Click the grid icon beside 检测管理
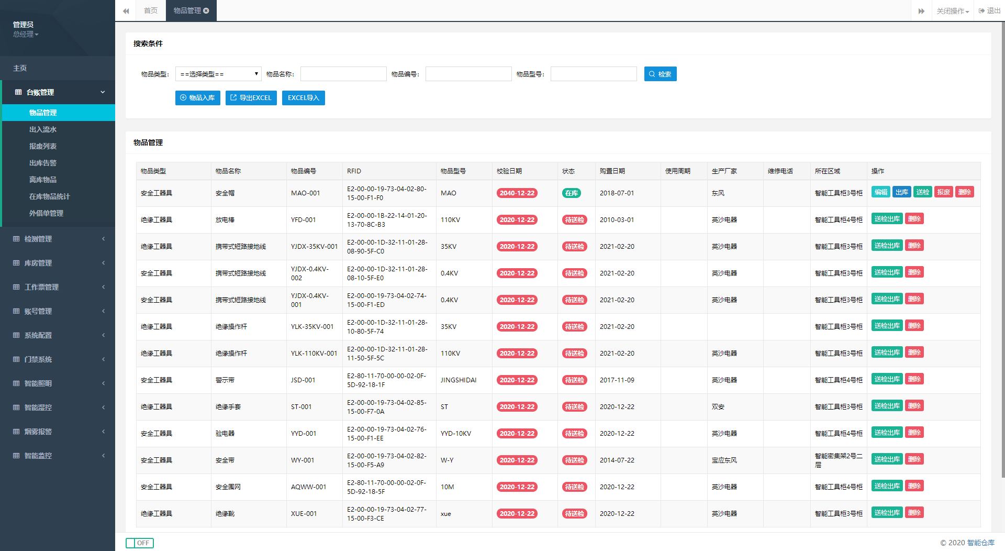 coord(16,239)
